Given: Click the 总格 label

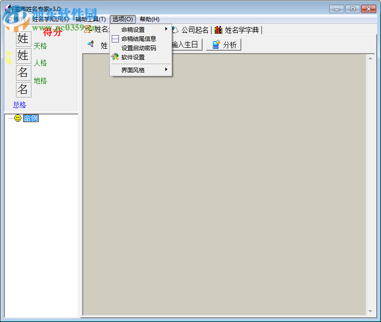Looking at the screenshot, I should point(20,105).
